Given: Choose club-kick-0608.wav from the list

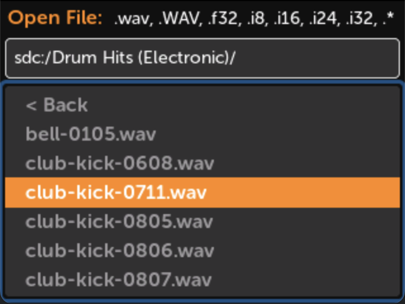Looking at the screenshot, I should [202, 163].
